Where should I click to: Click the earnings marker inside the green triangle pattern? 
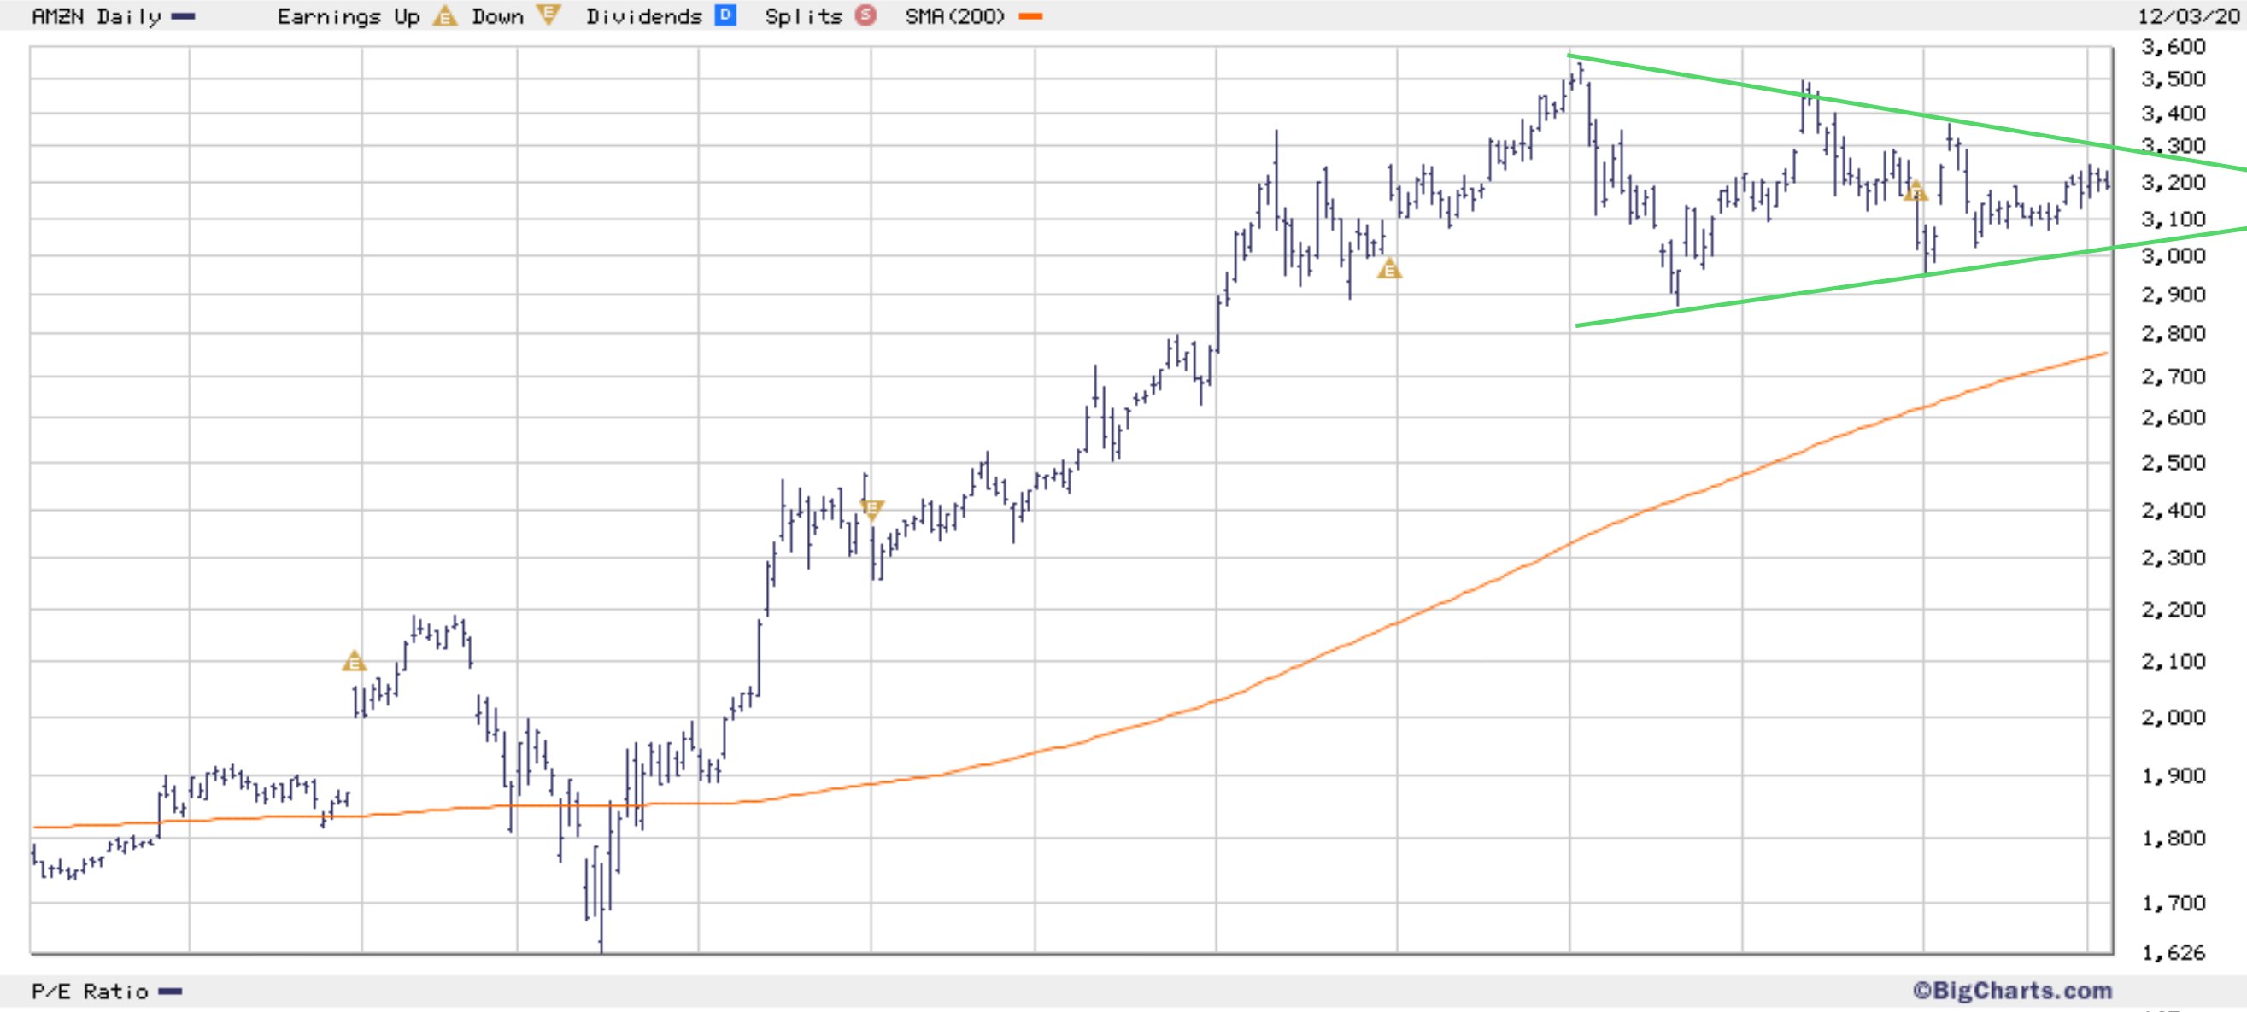[1915, 191]
